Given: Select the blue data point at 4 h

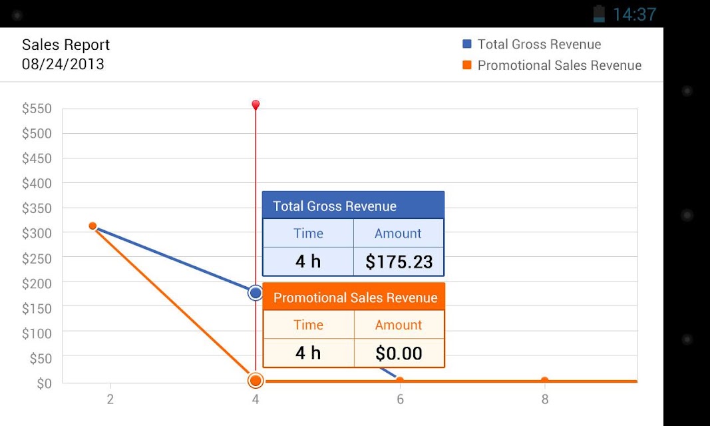Looking at the screenshot, I should 256,293.
